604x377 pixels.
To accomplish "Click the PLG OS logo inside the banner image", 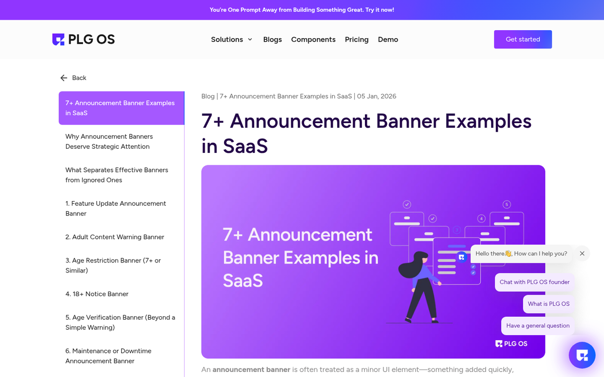I will [x=511, y=343].
